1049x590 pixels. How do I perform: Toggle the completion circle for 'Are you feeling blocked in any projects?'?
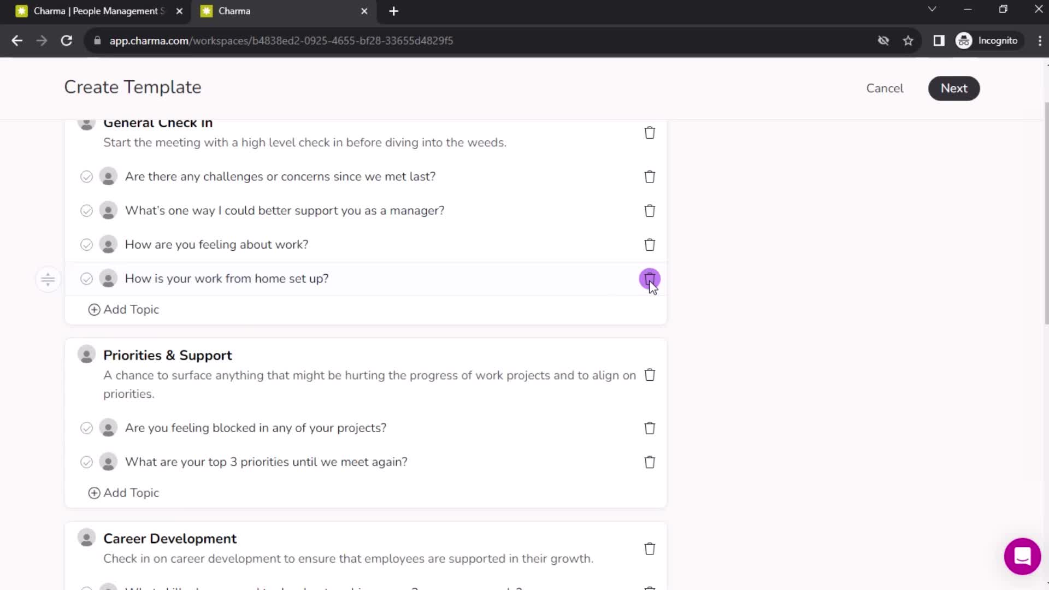pos(86,428)
